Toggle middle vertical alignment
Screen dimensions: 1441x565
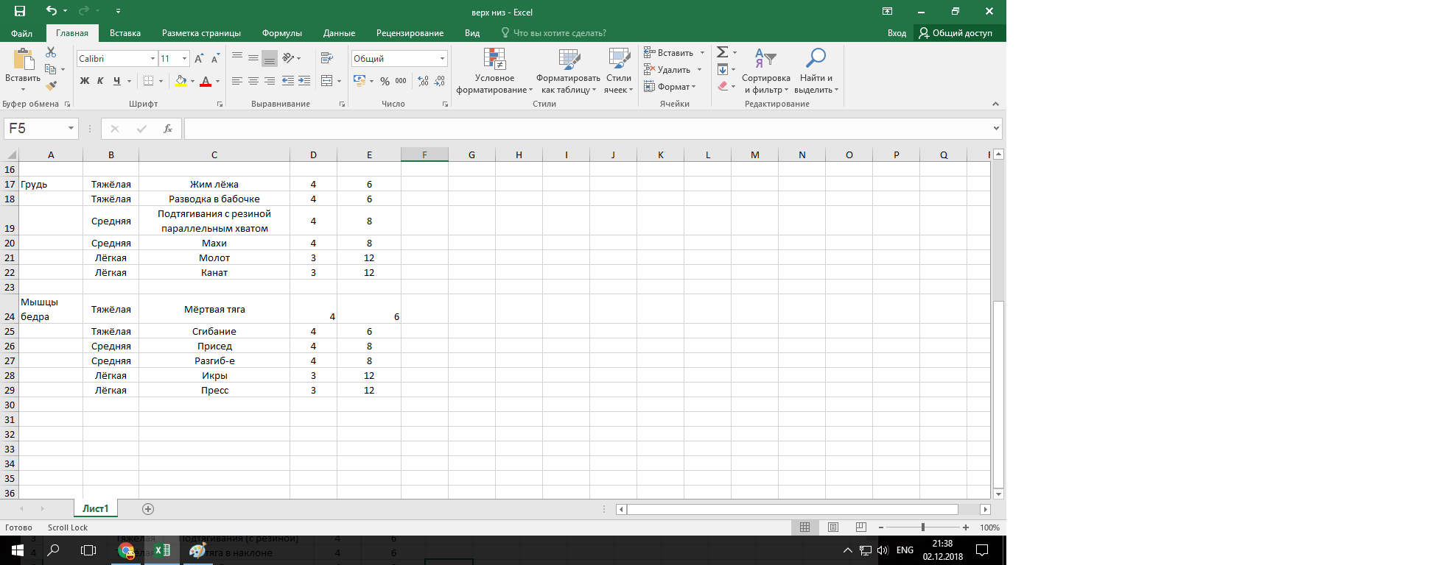tap(253, 57)
